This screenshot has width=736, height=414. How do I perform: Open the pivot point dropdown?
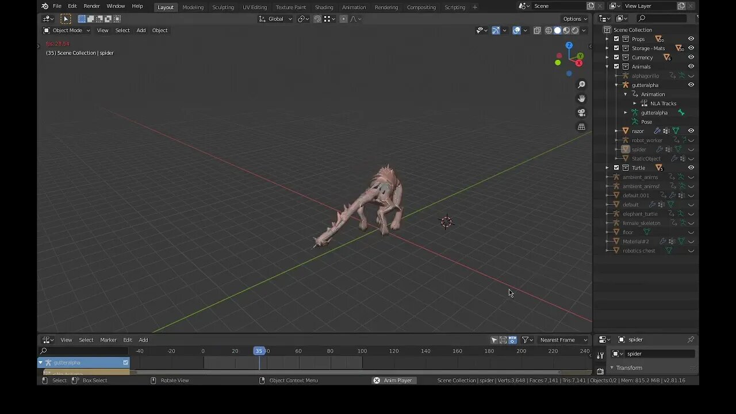[x=303, y=18]
